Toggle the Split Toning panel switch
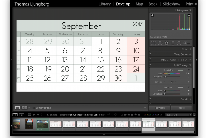 point(150,65)
